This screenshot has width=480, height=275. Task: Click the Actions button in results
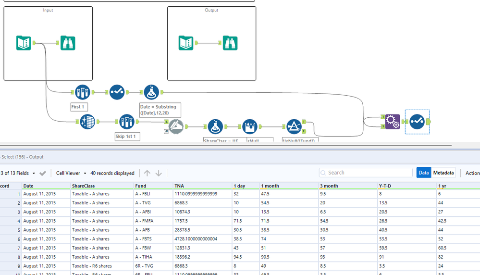pos(472,173)
